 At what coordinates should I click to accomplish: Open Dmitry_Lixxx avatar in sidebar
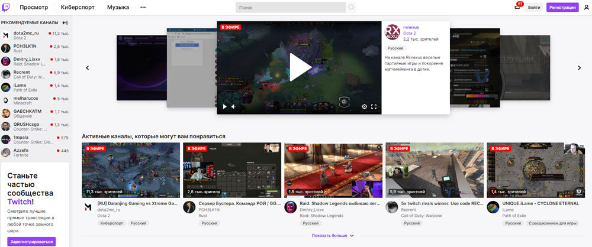click(x=6, y=61)
